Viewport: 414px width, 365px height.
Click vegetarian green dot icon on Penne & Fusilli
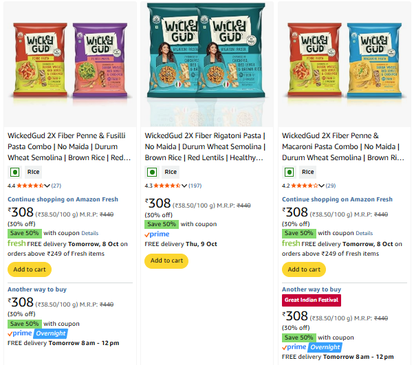pos(14,172)
